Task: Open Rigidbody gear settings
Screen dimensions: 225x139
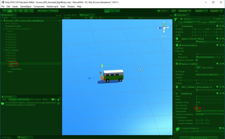Action: click(223, 93)
